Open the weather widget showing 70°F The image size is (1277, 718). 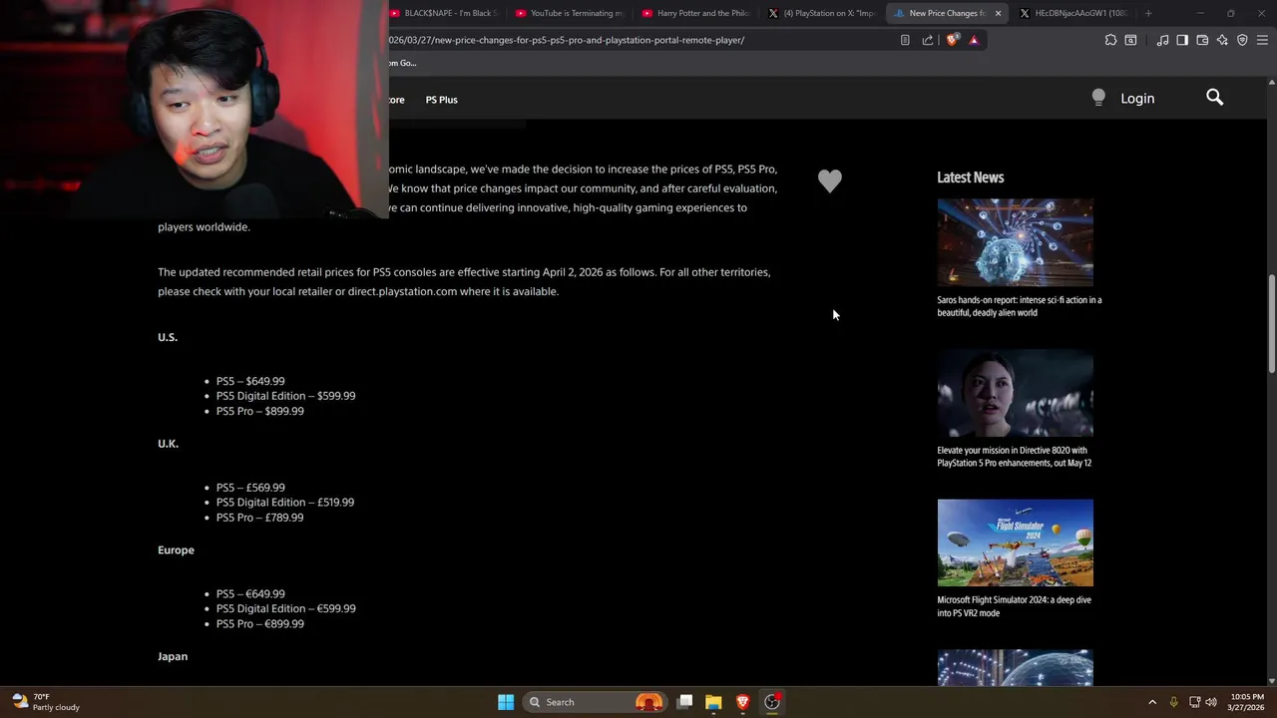(45, 702)
